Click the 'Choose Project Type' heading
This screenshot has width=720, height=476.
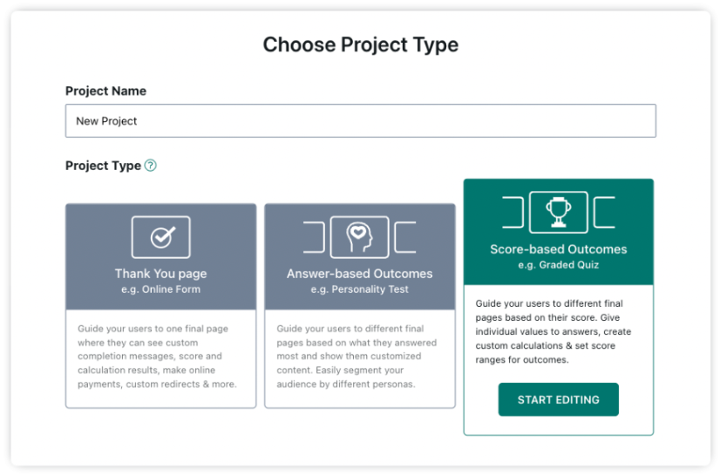(x=361, y=44)
